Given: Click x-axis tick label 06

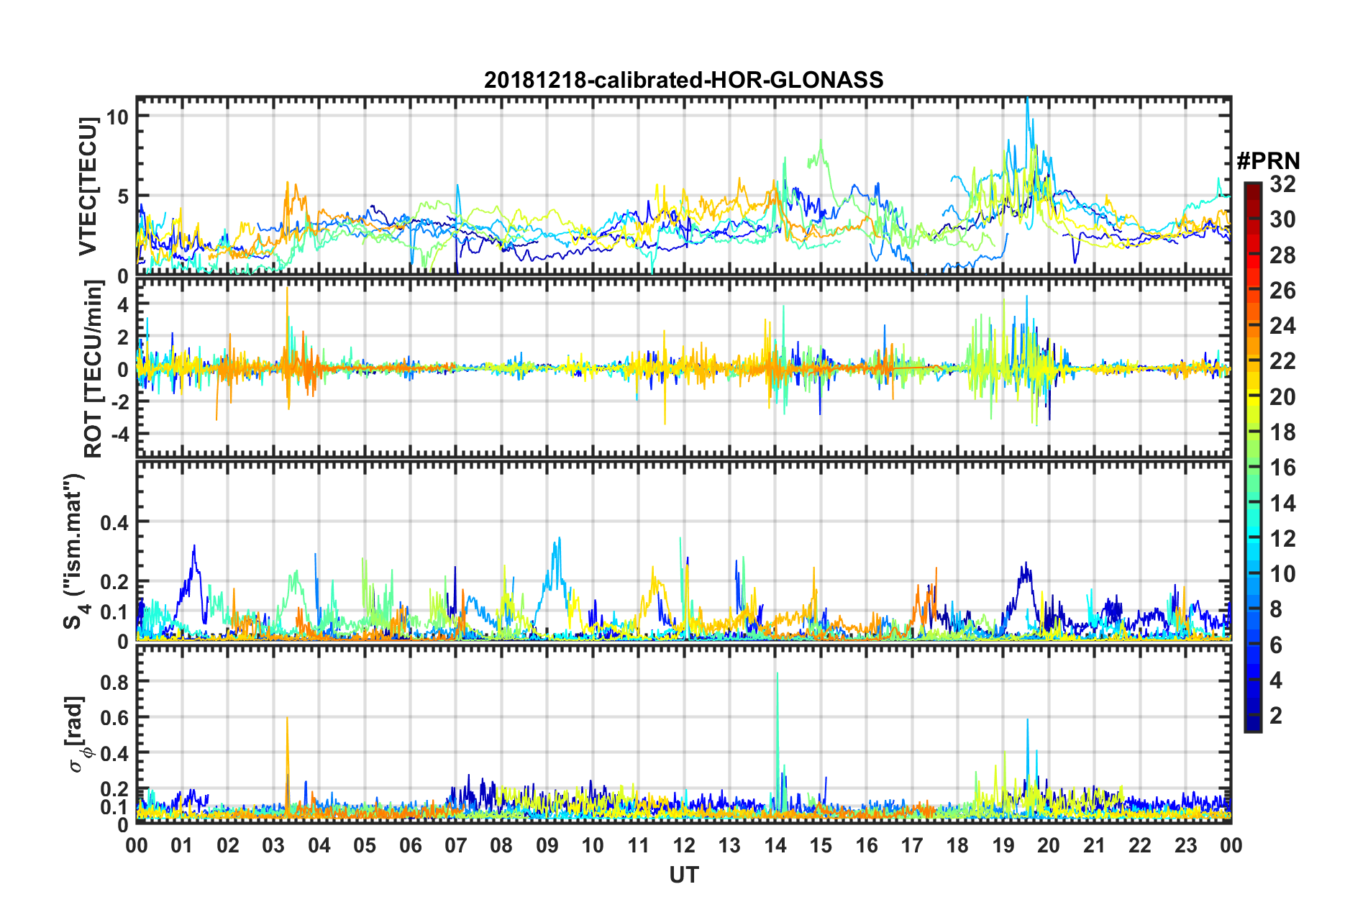Looking at the screenshot, I should (x=411, y=845).
